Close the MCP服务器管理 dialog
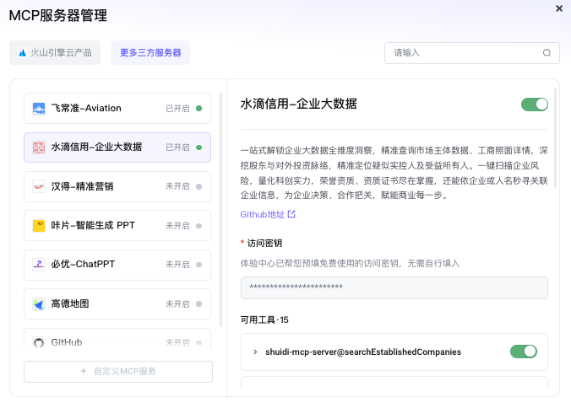This screenshot has height=408, width=571. pos(559,8)
